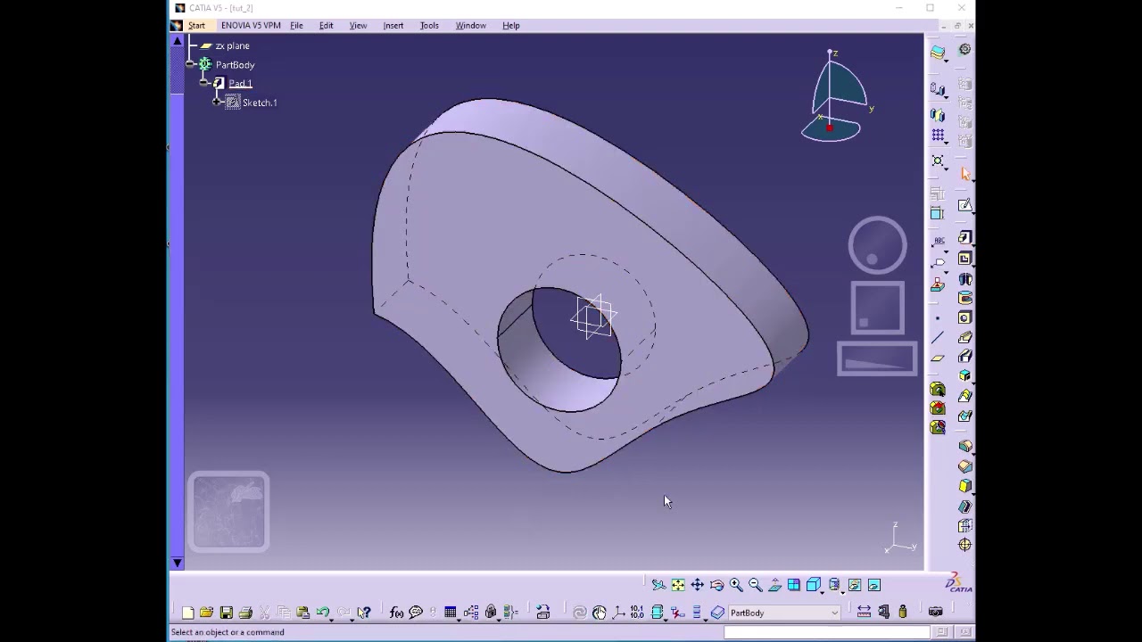Open the Formula f(x) tool

tap(396, 613)
